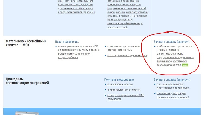
Task: Open 'из Федерального регистра лиц' certificate extract link
Action: [x=174, y=56]
